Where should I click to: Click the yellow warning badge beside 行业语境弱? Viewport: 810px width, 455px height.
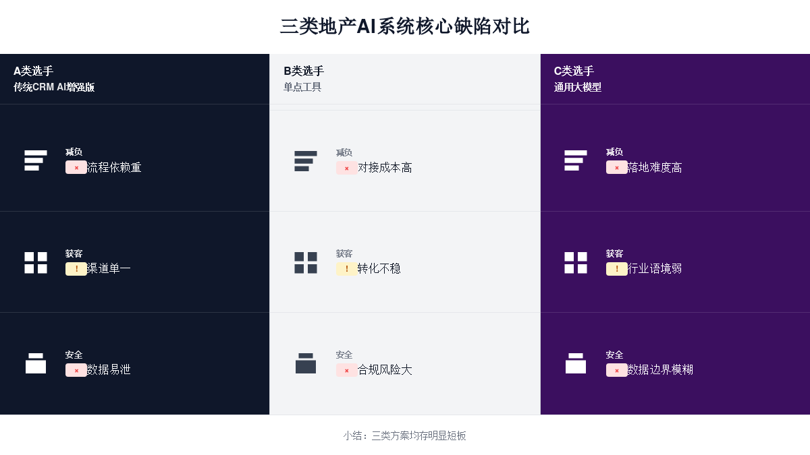(617, 269)
